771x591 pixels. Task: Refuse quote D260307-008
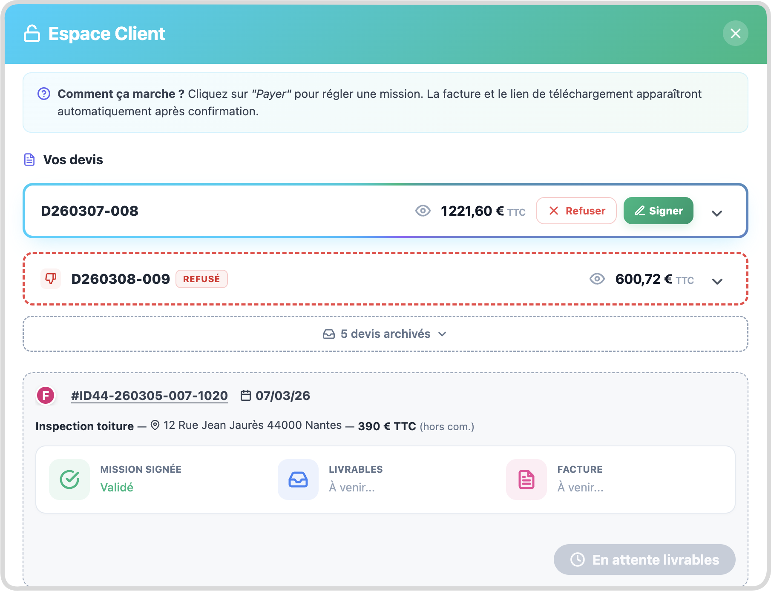(x=576, y=211)
